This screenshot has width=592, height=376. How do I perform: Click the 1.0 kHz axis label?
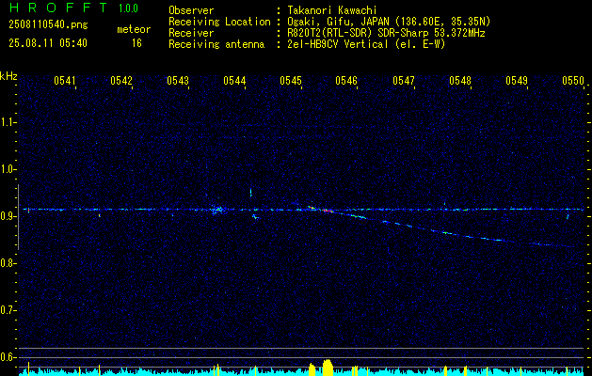pyautogui.click(x=8, y=169)
